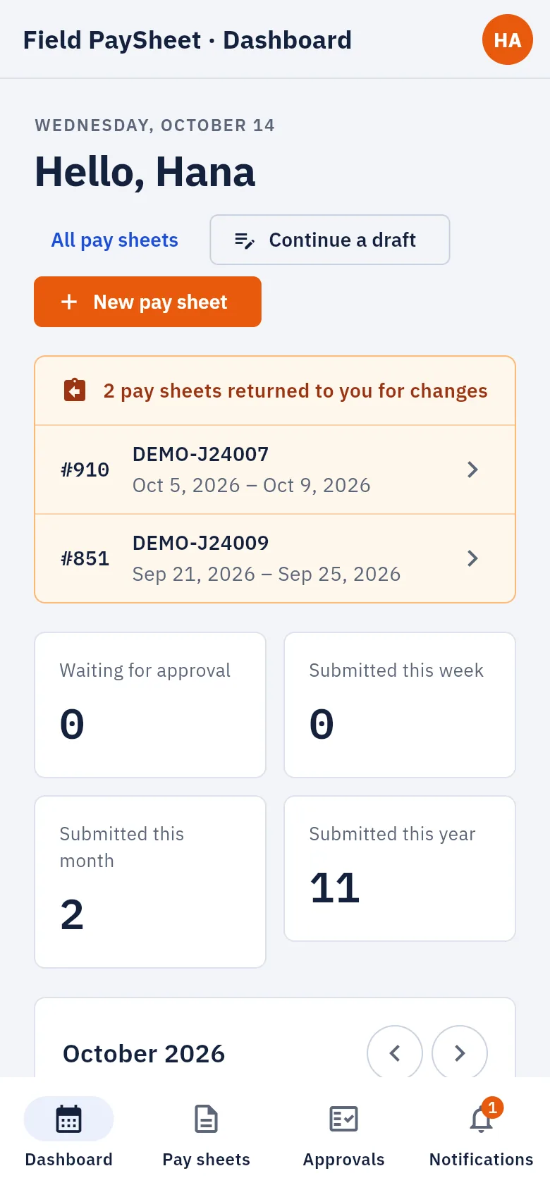Expand pay sheet #910 chevron
This screenshot has height=1190, width=550.
click(472, 470)
